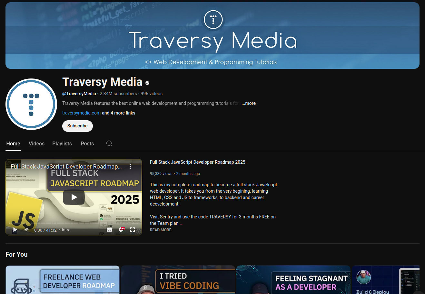Screen dimensions: 425x294
Task: Click the large center play button
Action: (74, 197)
